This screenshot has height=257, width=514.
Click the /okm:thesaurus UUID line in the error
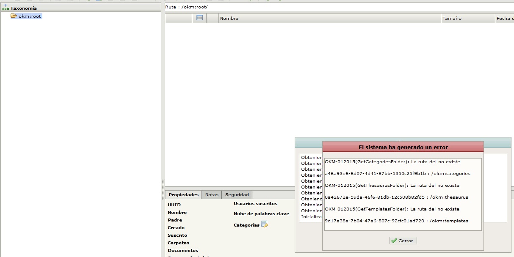click(396, 197)
